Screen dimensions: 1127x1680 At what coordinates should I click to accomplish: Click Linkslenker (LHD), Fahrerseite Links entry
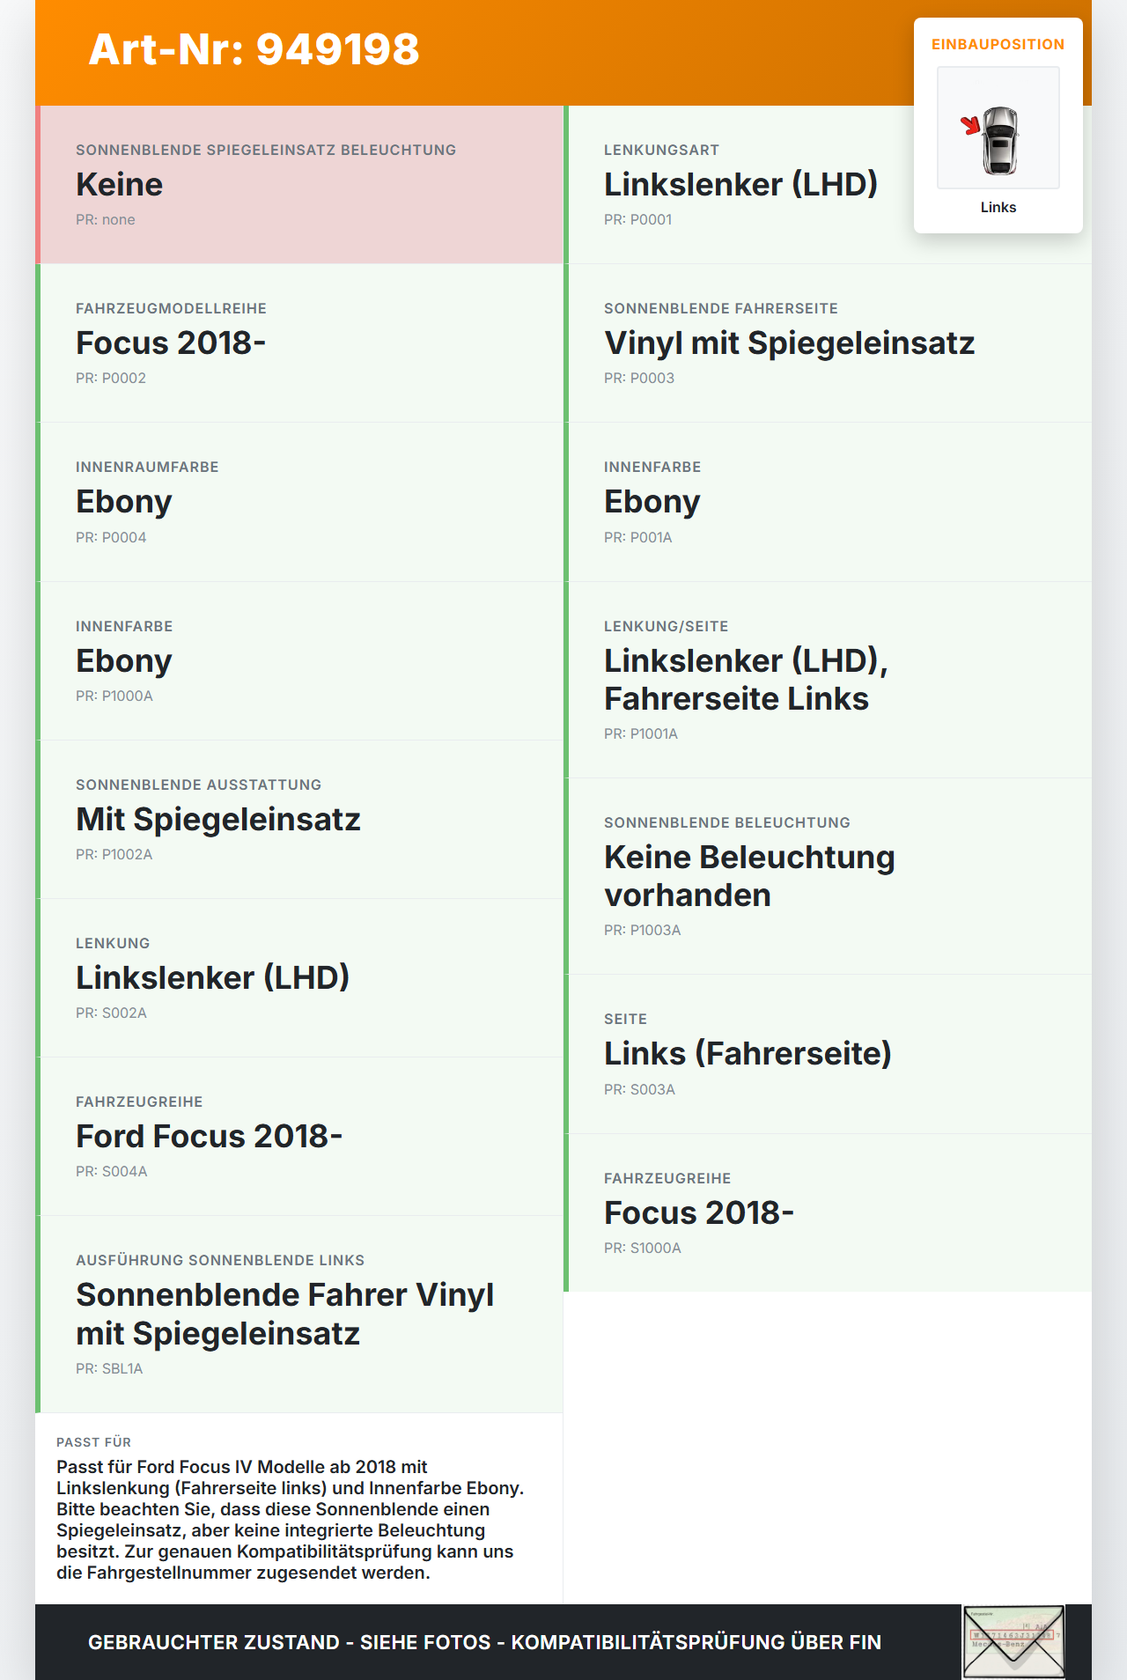[828, 680]
